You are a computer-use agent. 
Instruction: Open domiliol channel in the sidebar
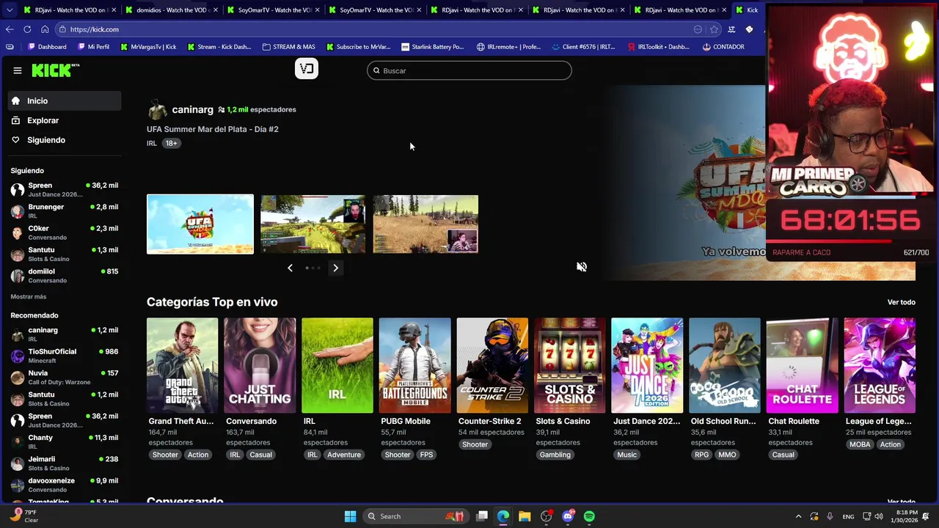point(65,276)
